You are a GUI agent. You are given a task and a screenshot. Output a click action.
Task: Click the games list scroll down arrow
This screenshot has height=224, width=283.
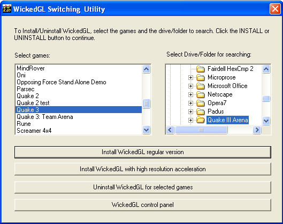146,130
